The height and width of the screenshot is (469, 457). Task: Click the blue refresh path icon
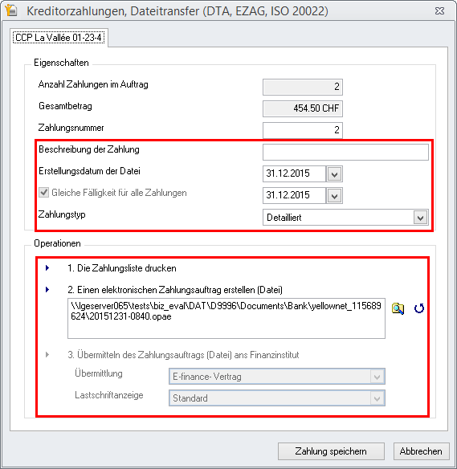point(419,308)
